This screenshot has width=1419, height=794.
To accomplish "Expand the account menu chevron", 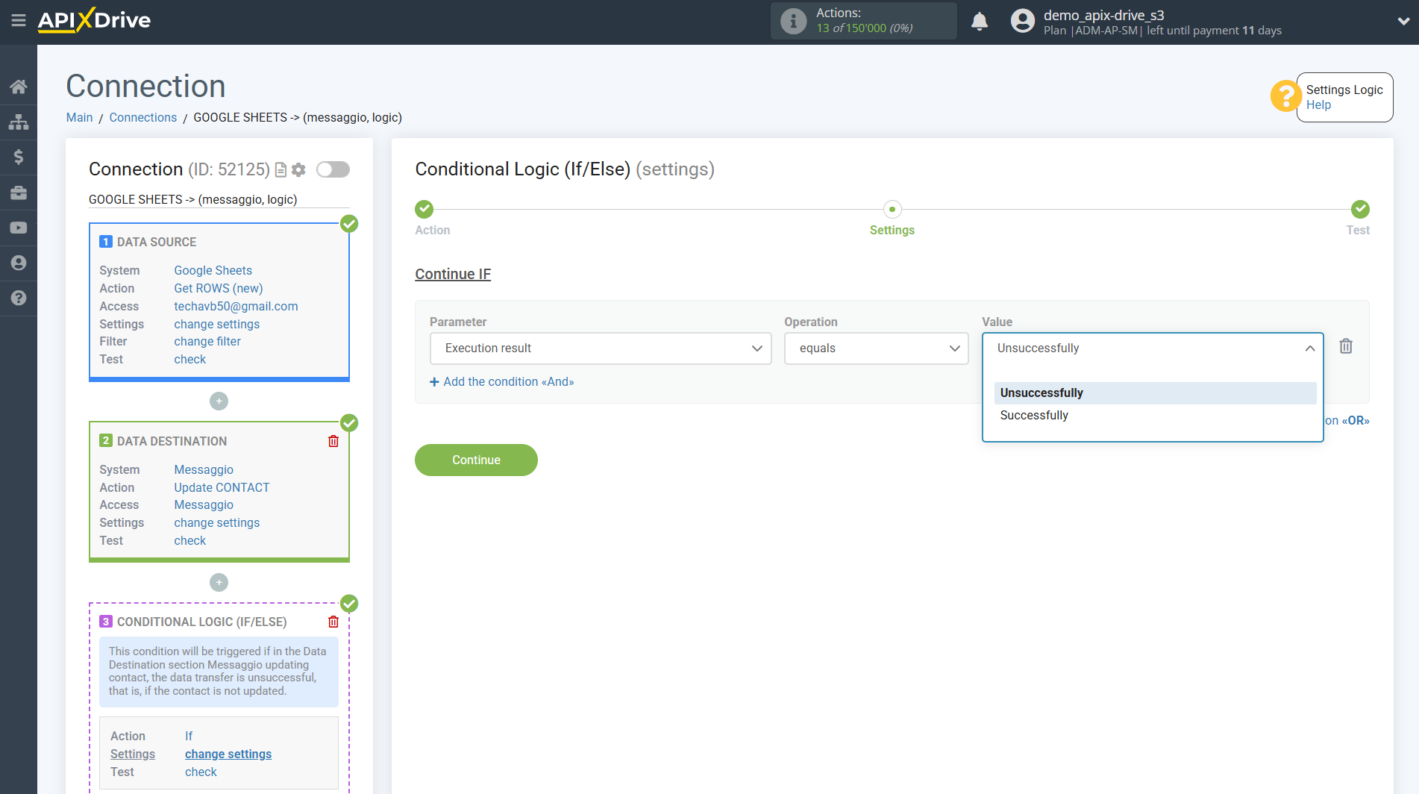I will (1403, 21).
